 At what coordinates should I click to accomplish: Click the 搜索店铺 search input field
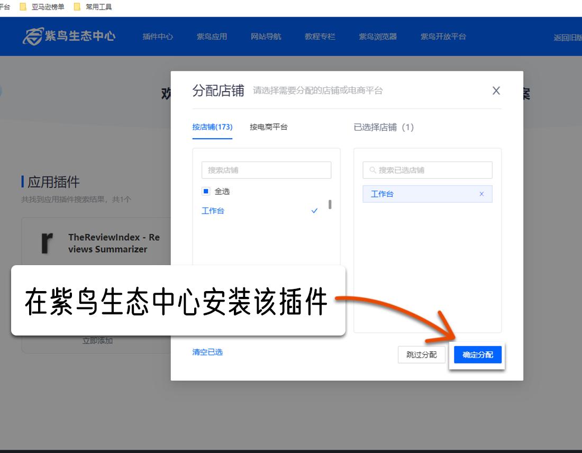[x=266, y=170]
